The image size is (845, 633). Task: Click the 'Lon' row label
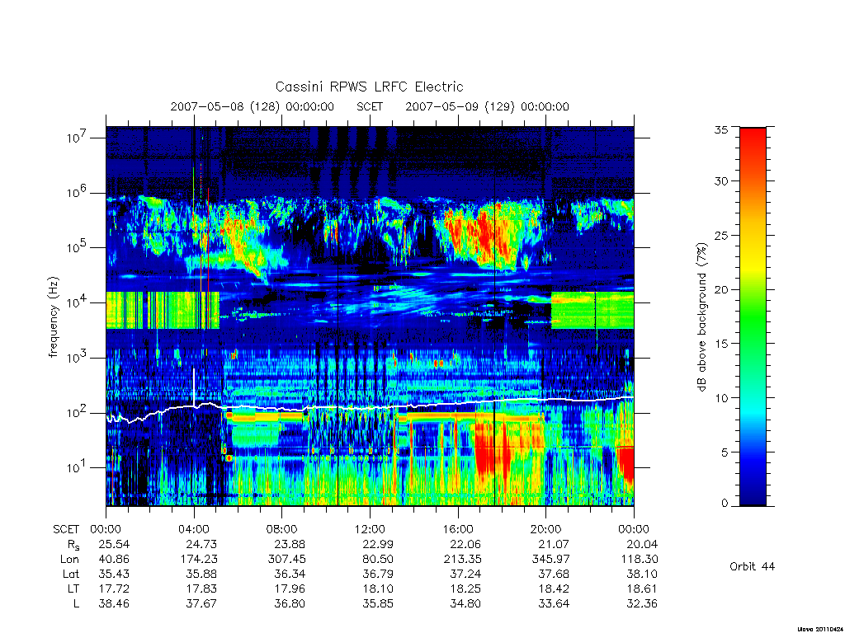pos(70,560)
